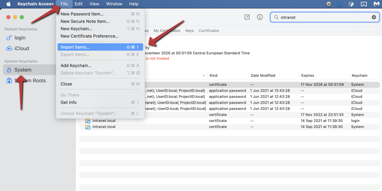382x191 pixels.
Task: Click the greyed Delete Keychain “System” entry
Action: (100, 73)
